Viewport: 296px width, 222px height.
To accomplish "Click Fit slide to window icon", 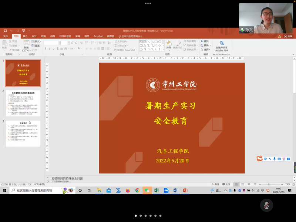I will tap(293, 184).
